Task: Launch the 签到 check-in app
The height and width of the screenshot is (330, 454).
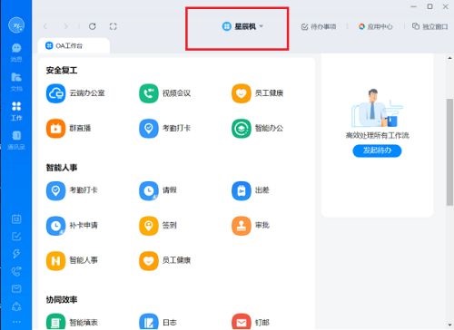Action: 158,226
